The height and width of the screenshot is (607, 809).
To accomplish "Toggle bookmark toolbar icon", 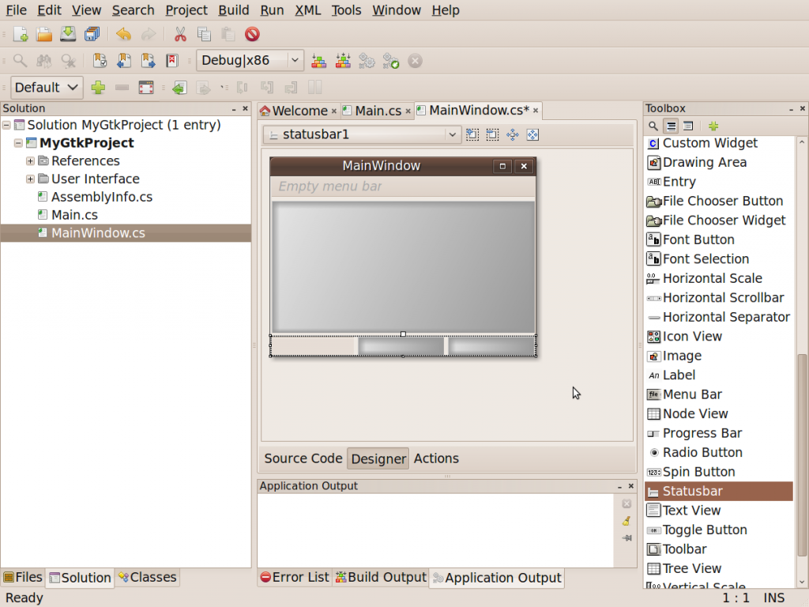I will (x=100, y=61).
